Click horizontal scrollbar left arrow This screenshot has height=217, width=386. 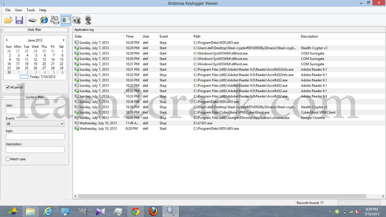(x=75, y=196)
